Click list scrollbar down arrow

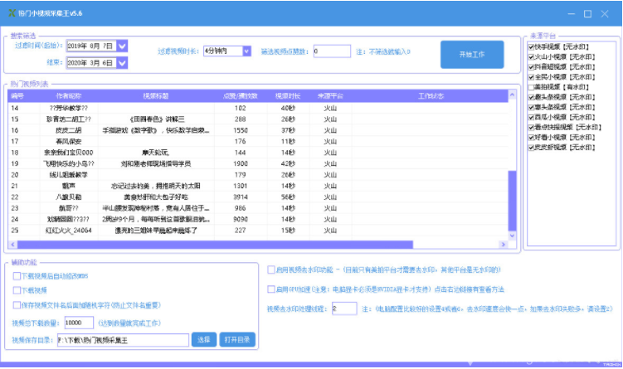512,235
